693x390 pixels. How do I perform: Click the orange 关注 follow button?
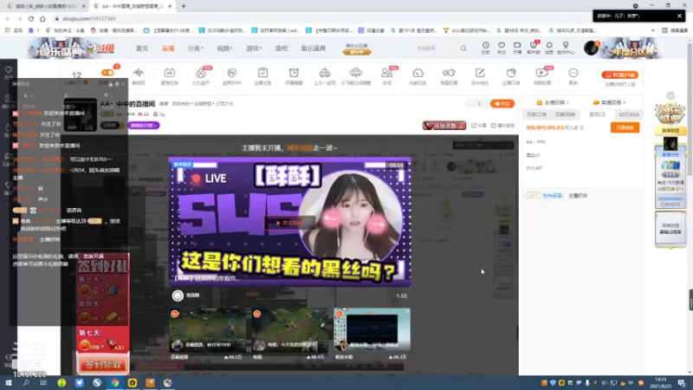tap(502, 103)
